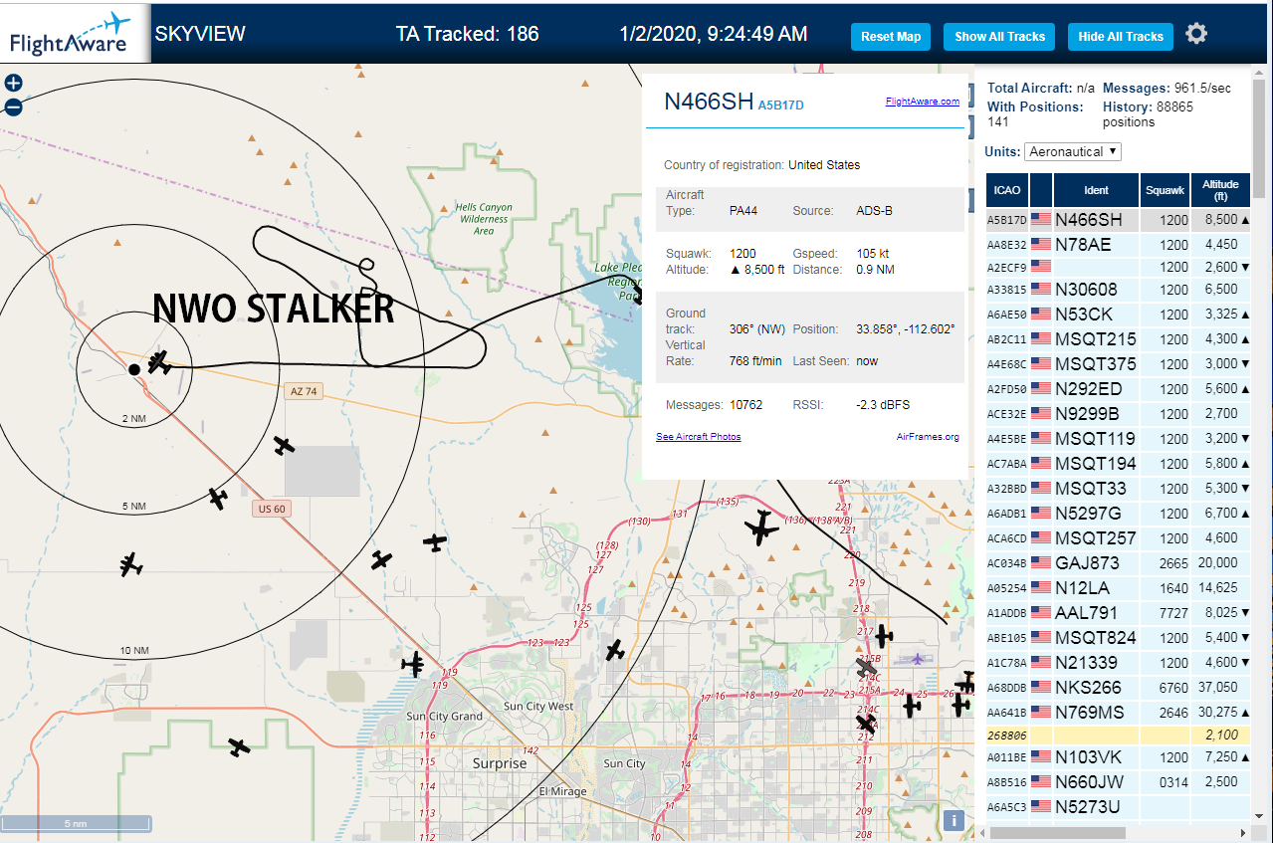Select N53CK aircraft row
The image size is (1273, 843).
click(1118, 315)
